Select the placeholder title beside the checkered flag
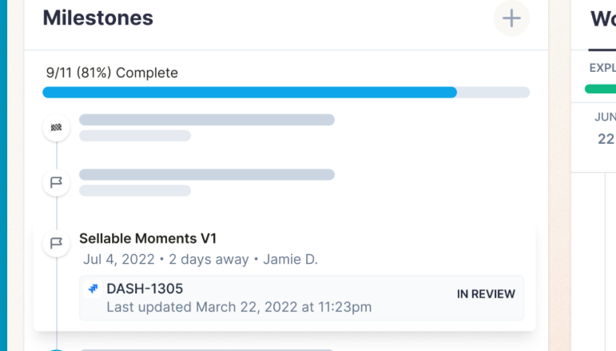 pyautogui.click(x=206, y=120)
